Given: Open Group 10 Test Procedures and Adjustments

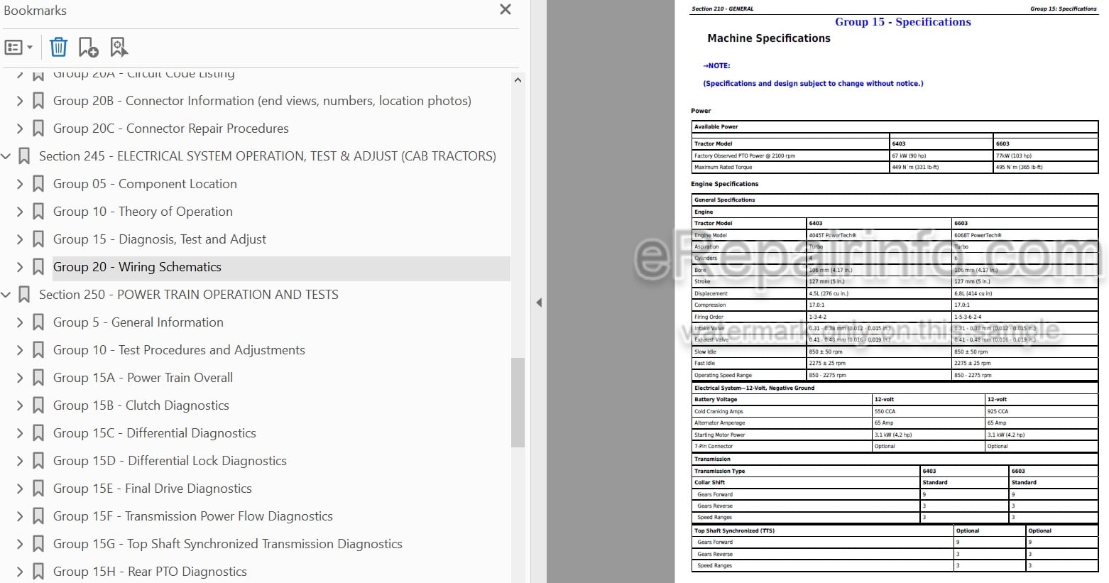Looking at the screenshot, I should click(179, 350).
